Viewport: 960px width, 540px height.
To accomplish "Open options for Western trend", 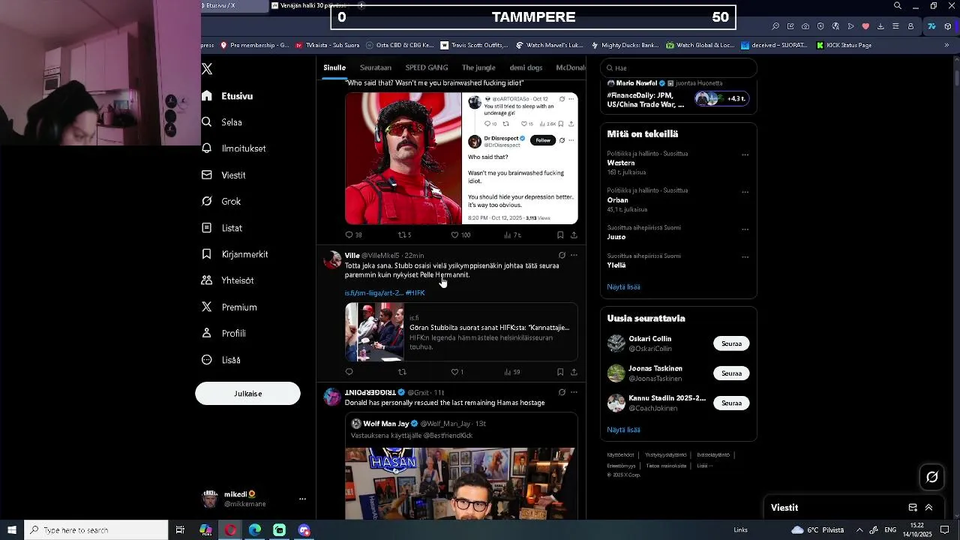I will tap(745, 155).
